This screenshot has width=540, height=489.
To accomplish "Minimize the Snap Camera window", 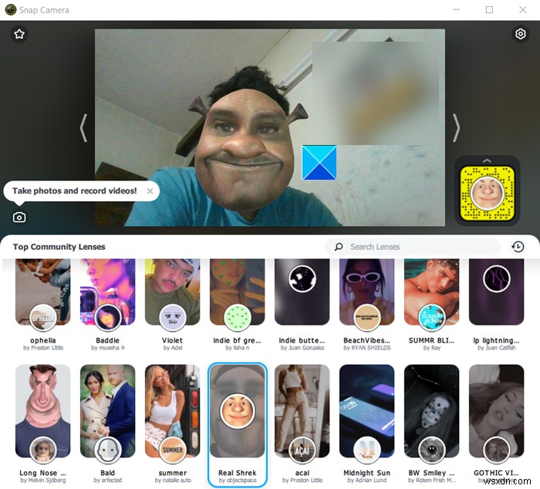I will pyautogui.click(x=457, y=10).
